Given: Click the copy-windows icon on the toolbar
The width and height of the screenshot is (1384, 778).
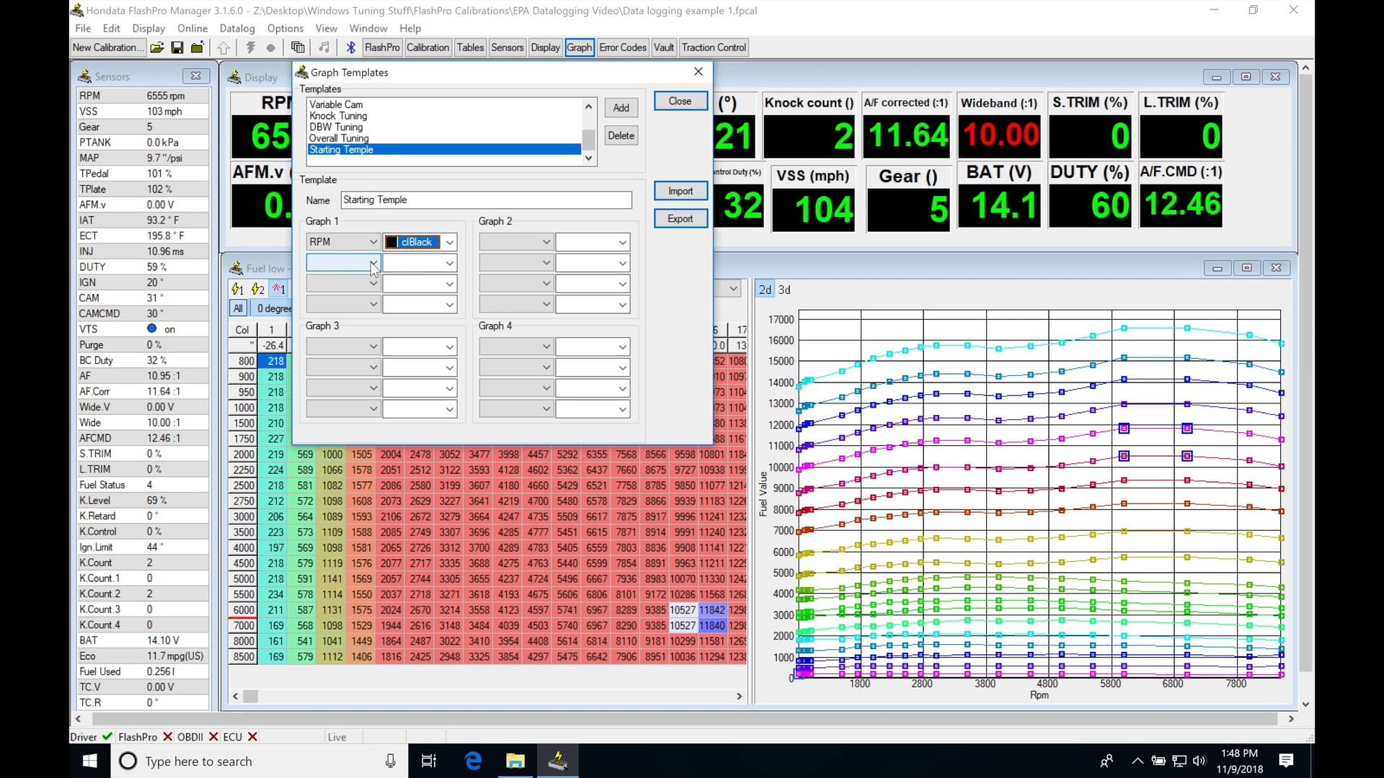Looking at the screenshot, I should pyautogui.click(x=298, y=47).
